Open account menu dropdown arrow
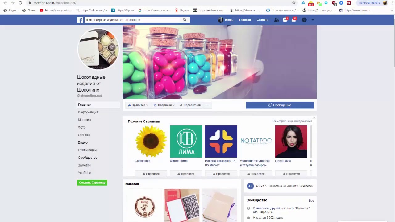395x222 pixels. (x=313, y=20)
